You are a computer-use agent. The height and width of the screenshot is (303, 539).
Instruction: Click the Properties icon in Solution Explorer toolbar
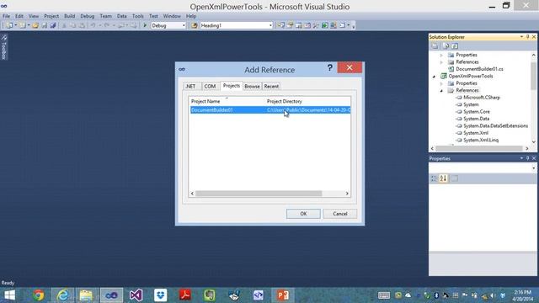435,45
